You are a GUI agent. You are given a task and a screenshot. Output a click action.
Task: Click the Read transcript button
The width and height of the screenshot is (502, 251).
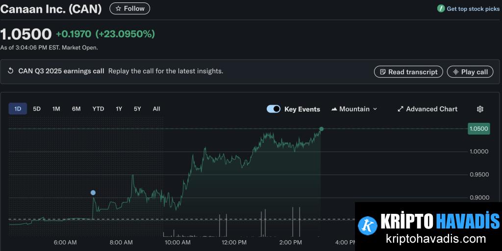tap(408, 72)
